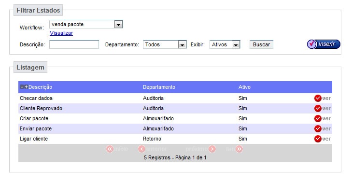Select the Enviar pacote row description
This screenshot has width=352, height=184.
[36, 128]
